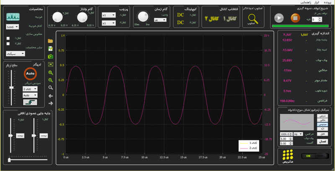Screen dimensions: 335x171
Task: Select square waveform button (مربعی)
Action: click(x=322, y=116)
